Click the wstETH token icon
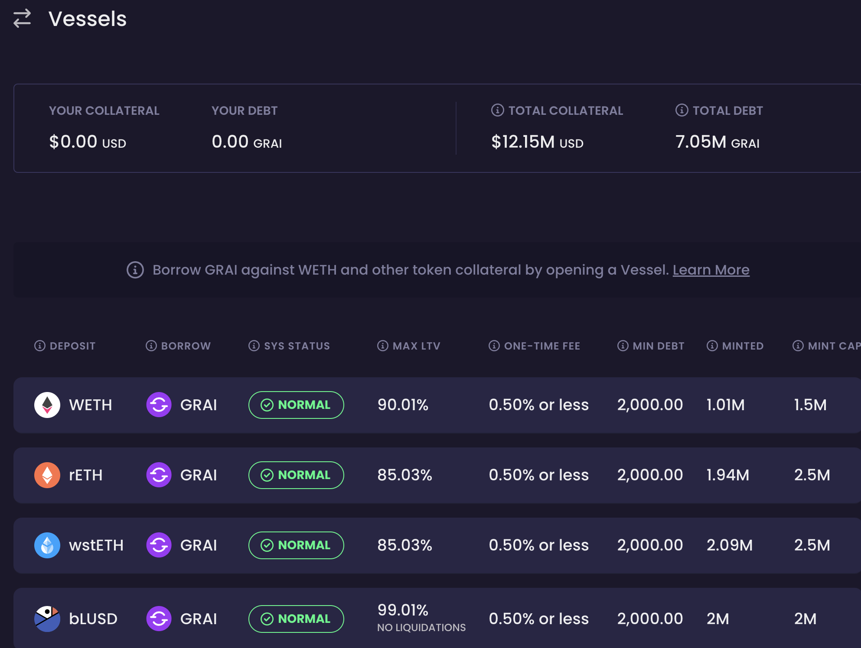The height and width of the screenshot is (648, 861). click(x=47, y=545)
